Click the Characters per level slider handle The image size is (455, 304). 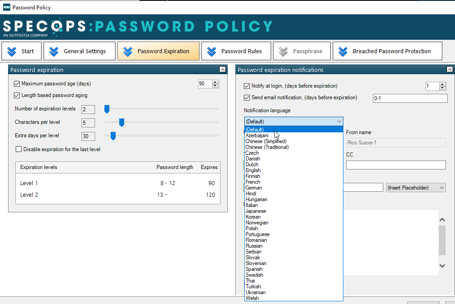(x=121, y=122)
